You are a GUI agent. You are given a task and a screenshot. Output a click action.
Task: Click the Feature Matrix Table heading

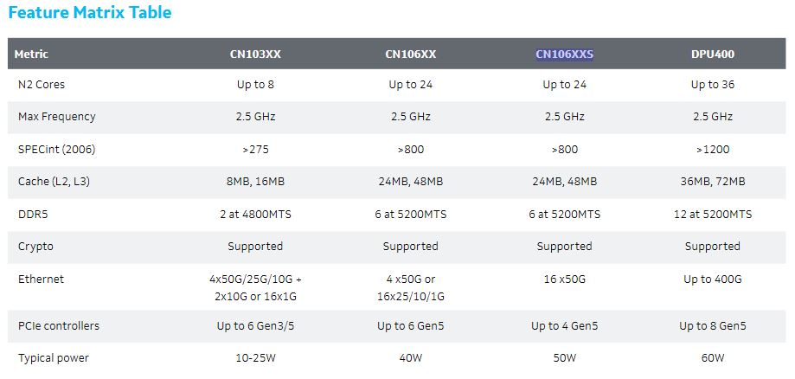(x=90, y=13)
